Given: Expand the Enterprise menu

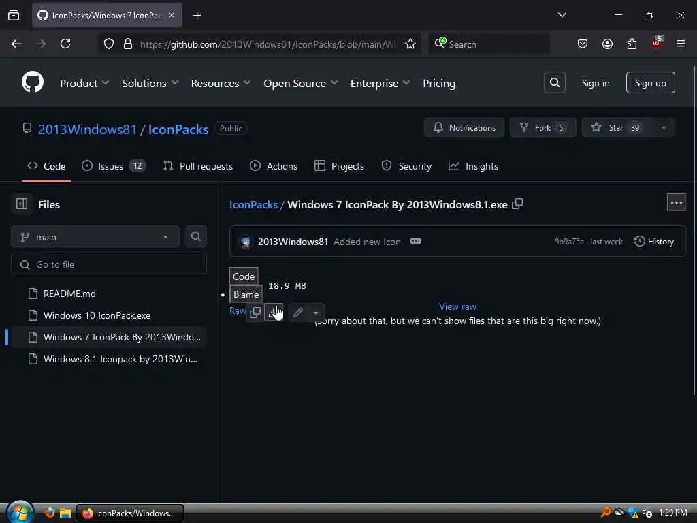Looking at the screenshot, I should click(x=380, y=83).
